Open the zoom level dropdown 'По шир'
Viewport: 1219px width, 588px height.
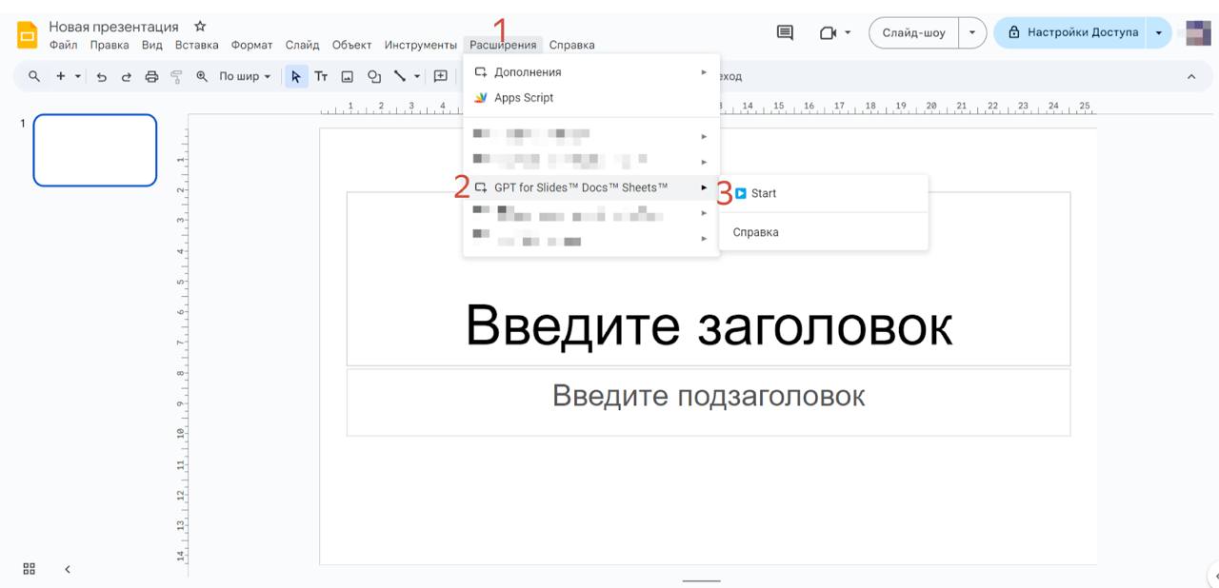coord(245,77)
